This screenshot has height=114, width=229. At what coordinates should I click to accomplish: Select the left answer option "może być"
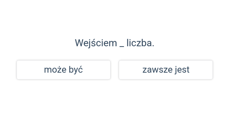pyautogui.click(x=63, y=70)
